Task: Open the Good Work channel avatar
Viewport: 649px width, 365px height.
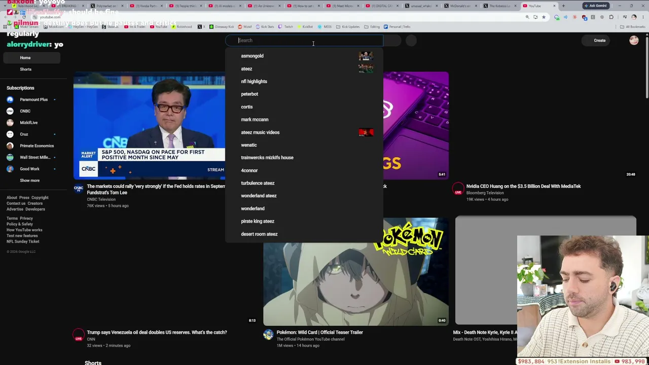Action: coord(10,169)
